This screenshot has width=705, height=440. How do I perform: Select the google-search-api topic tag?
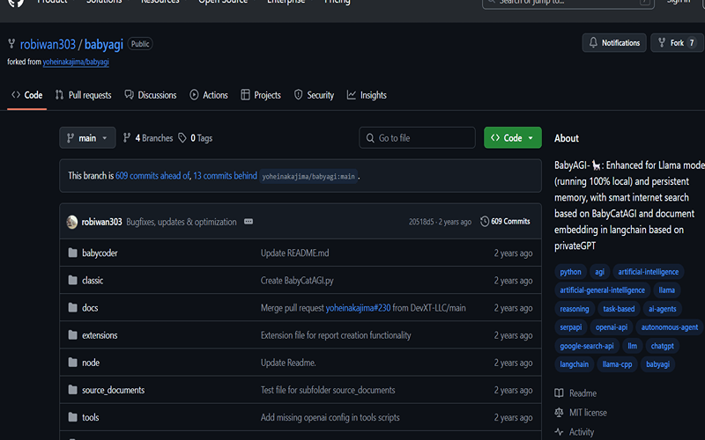pos(587,346)
